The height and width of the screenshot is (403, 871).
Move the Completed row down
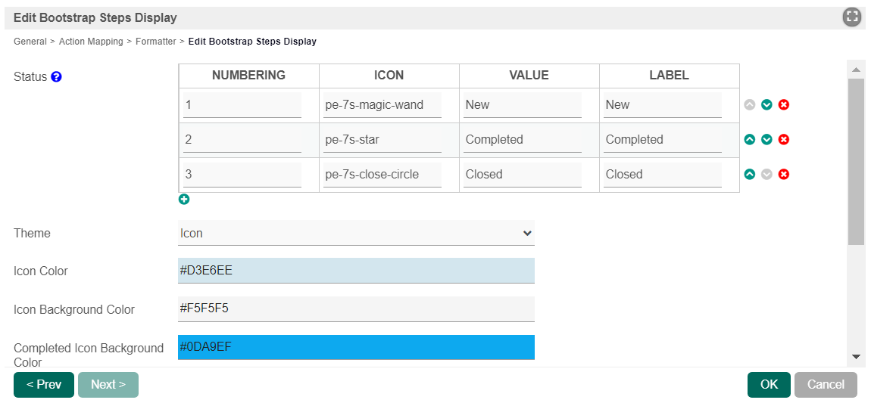pyautogui.click(x=766, y=140)
